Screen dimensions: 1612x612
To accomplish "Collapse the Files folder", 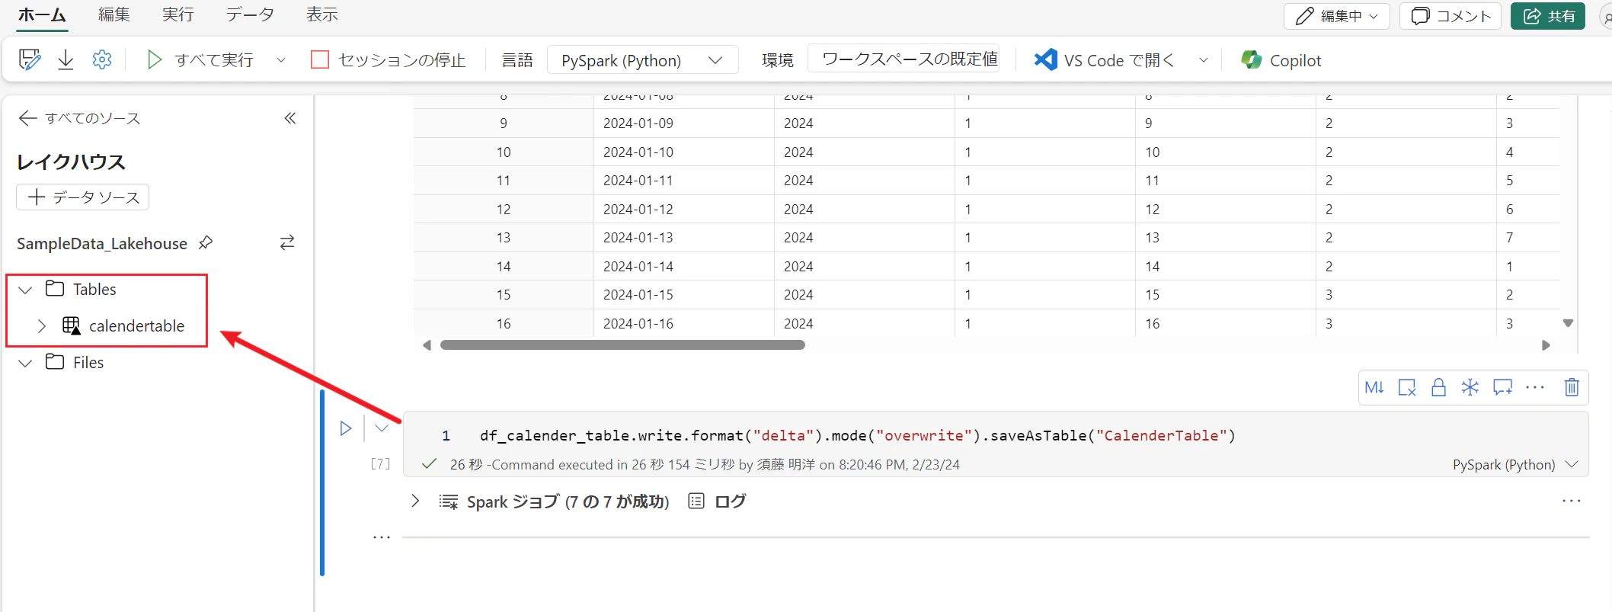I will pyautogui.click(x=25, y=363).
